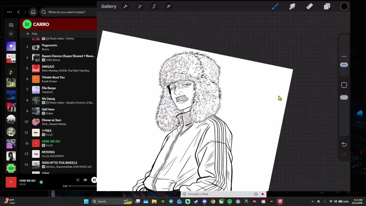366x206 pixels.
Task: Click the pink record dot on iPad bar
Action: tap(262, 194)
